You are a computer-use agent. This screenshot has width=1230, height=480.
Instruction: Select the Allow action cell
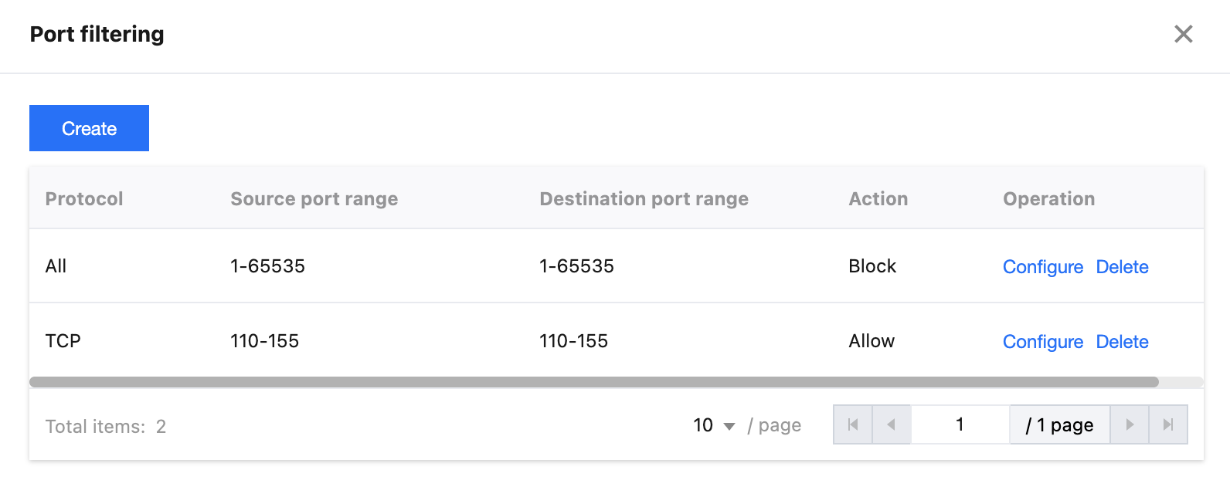[x=872, y=341]
